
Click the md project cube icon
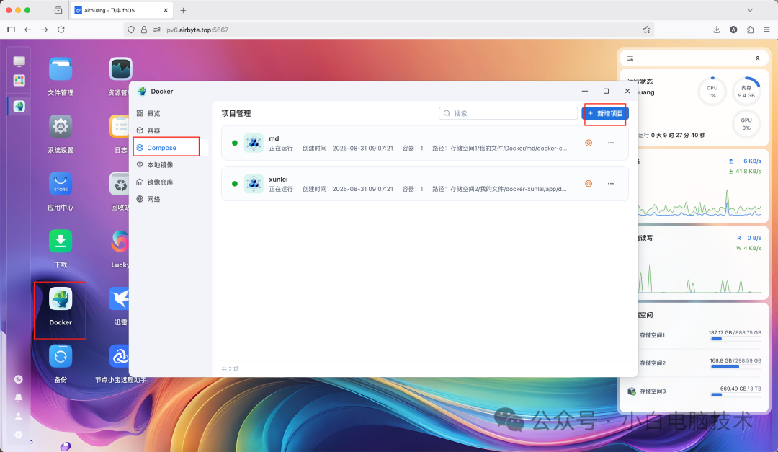point(254,143)
